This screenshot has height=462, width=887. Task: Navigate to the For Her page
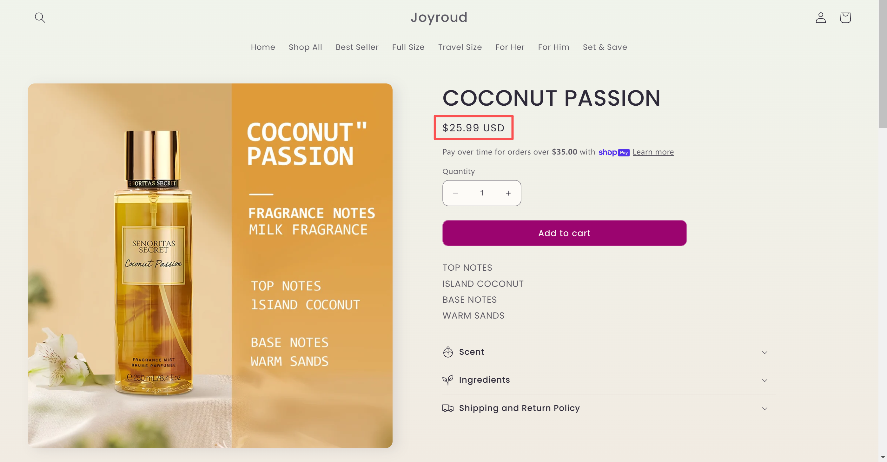tap(510, 47)
